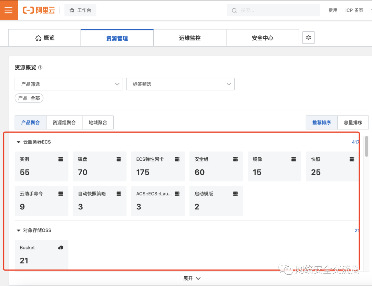Click the server icon on 磁盘 card
Viewport: 372px width, 286px height.
click(119, 159)
